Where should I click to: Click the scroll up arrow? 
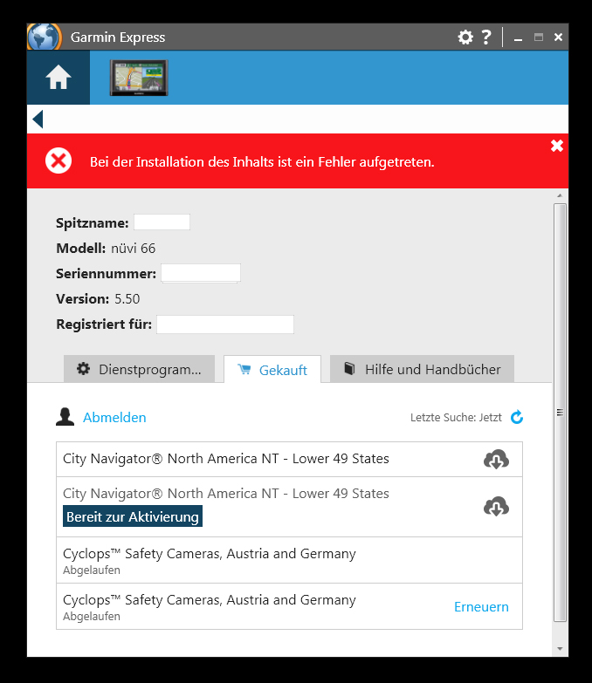tap(560, 196)
